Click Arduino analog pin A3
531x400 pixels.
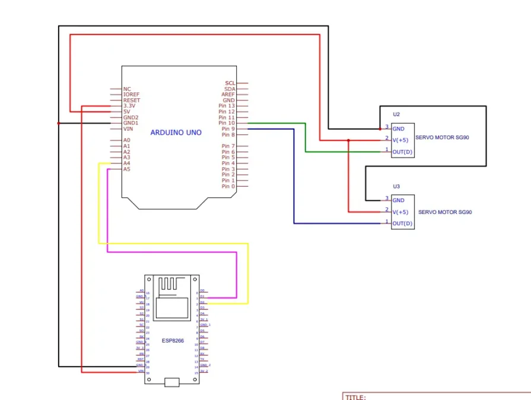[x=126, y=158]
